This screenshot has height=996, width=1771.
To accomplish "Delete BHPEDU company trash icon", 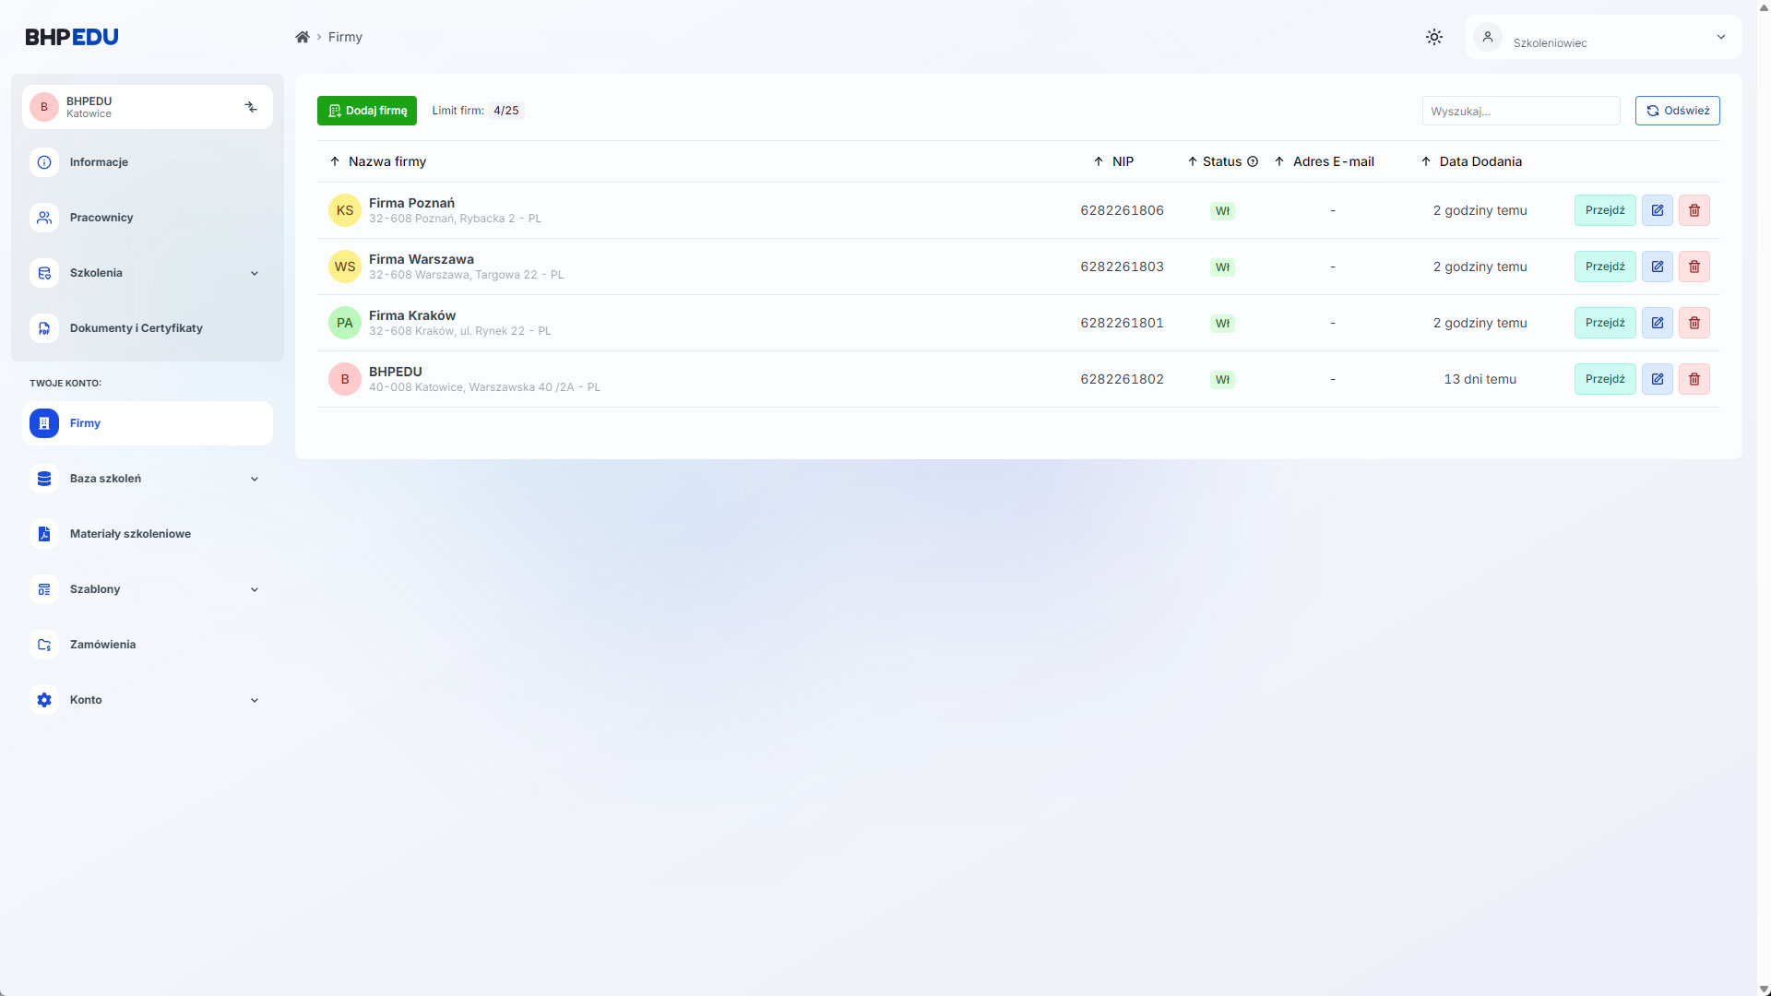I will point(1694,379).
